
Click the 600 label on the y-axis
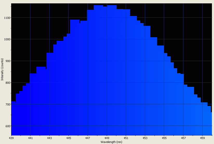click(8, 126)
